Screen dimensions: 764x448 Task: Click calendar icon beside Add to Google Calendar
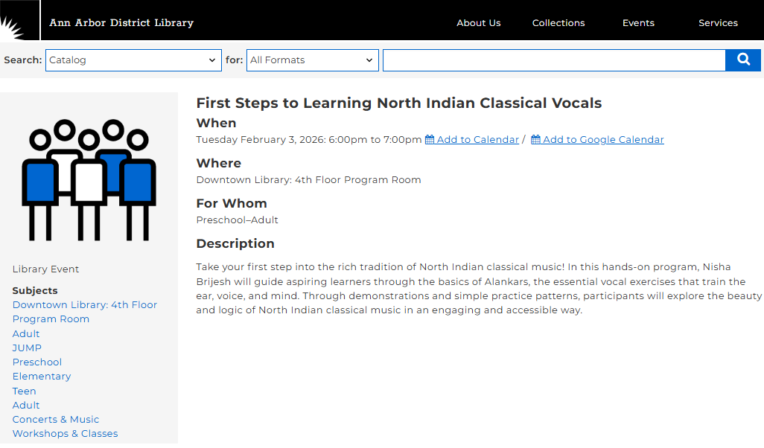pyautogui.click(x=535, y=140)
